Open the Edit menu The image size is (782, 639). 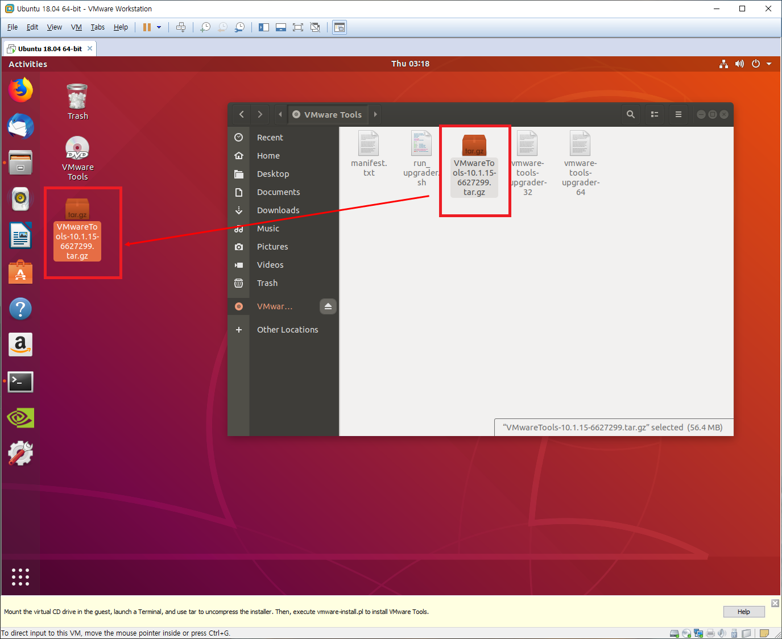(x=32, y=27)
